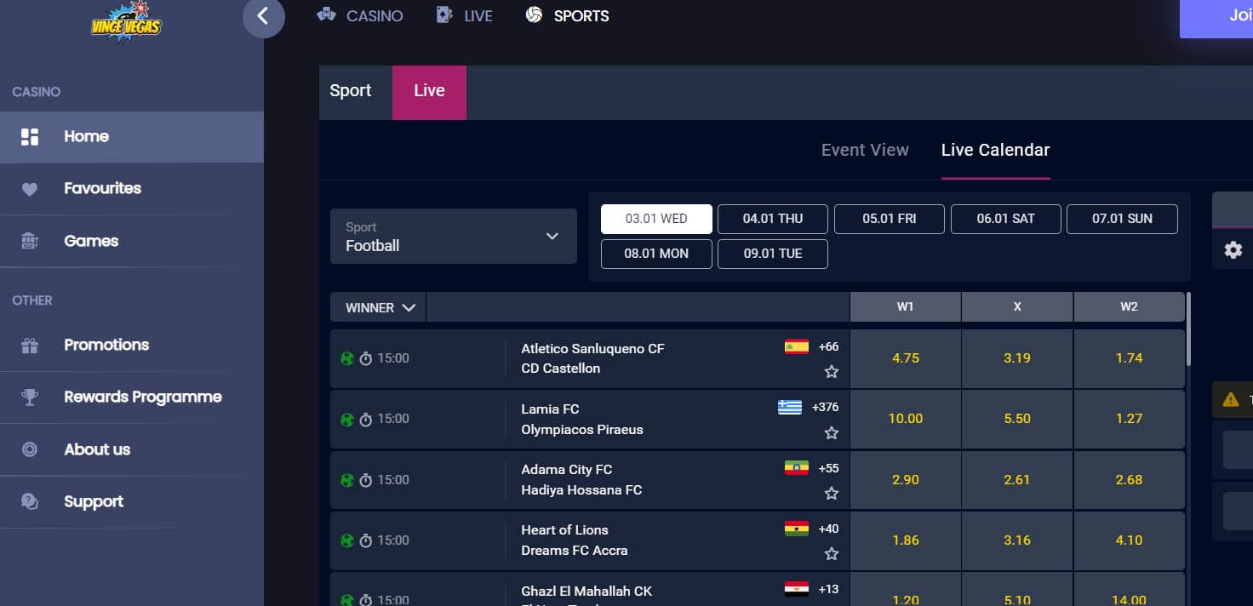Click the gift icon beside Promotions
This screenshot has width=1253, height=606.
tap(30, 346)
